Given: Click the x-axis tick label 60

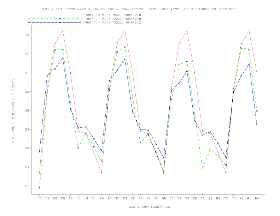Looking at the screenshot, I should 195,198.
